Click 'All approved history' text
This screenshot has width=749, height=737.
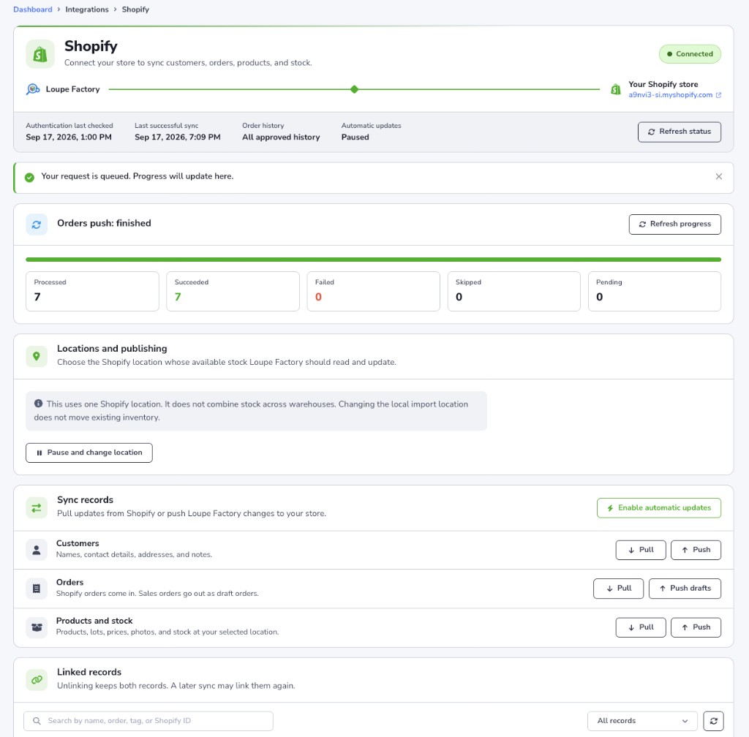click(x=281, y=137)
